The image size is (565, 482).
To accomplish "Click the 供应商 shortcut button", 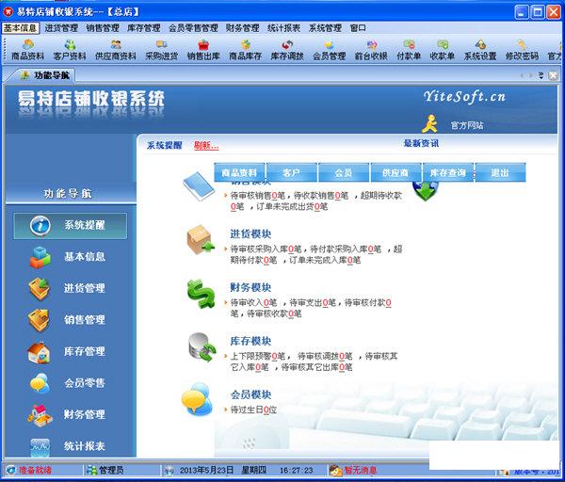I will 395,172.
